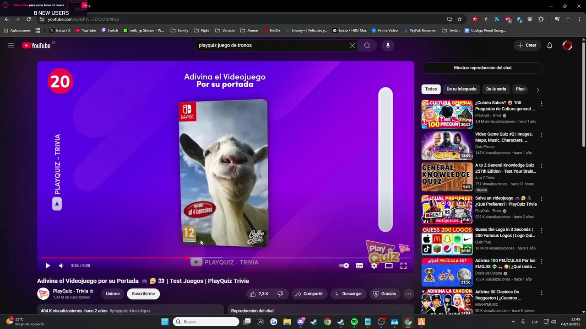Play the video

(48, 265)
